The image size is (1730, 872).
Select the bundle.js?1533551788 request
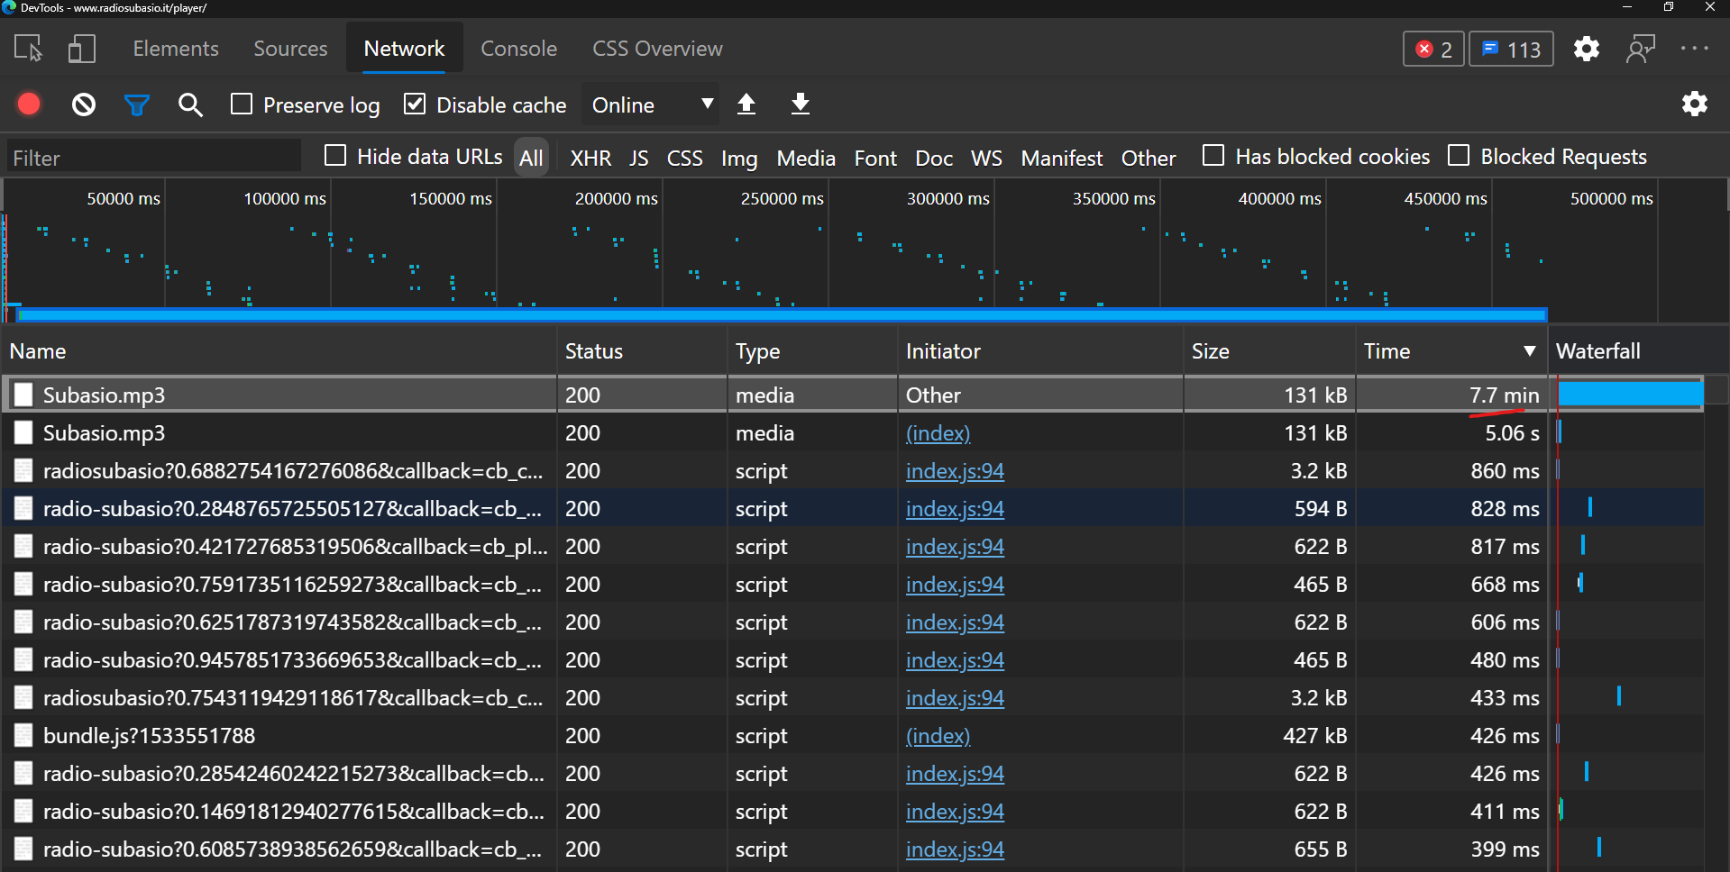click(853, 736)
